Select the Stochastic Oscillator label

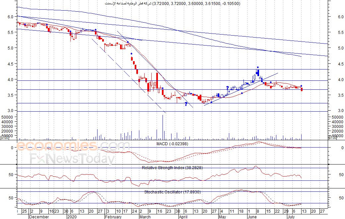point(172,192)
